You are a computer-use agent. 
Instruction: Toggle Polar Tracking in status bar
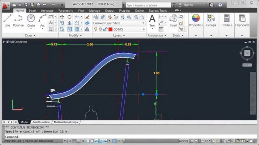click(x=83, y=141)
